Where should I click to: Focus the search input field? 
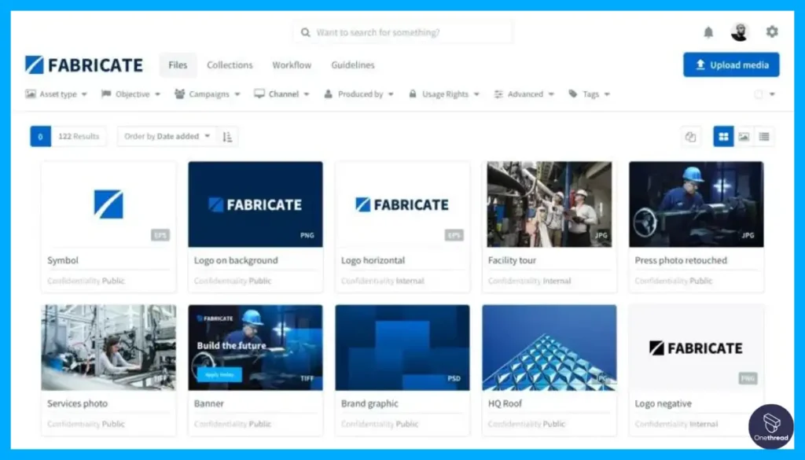403,32
